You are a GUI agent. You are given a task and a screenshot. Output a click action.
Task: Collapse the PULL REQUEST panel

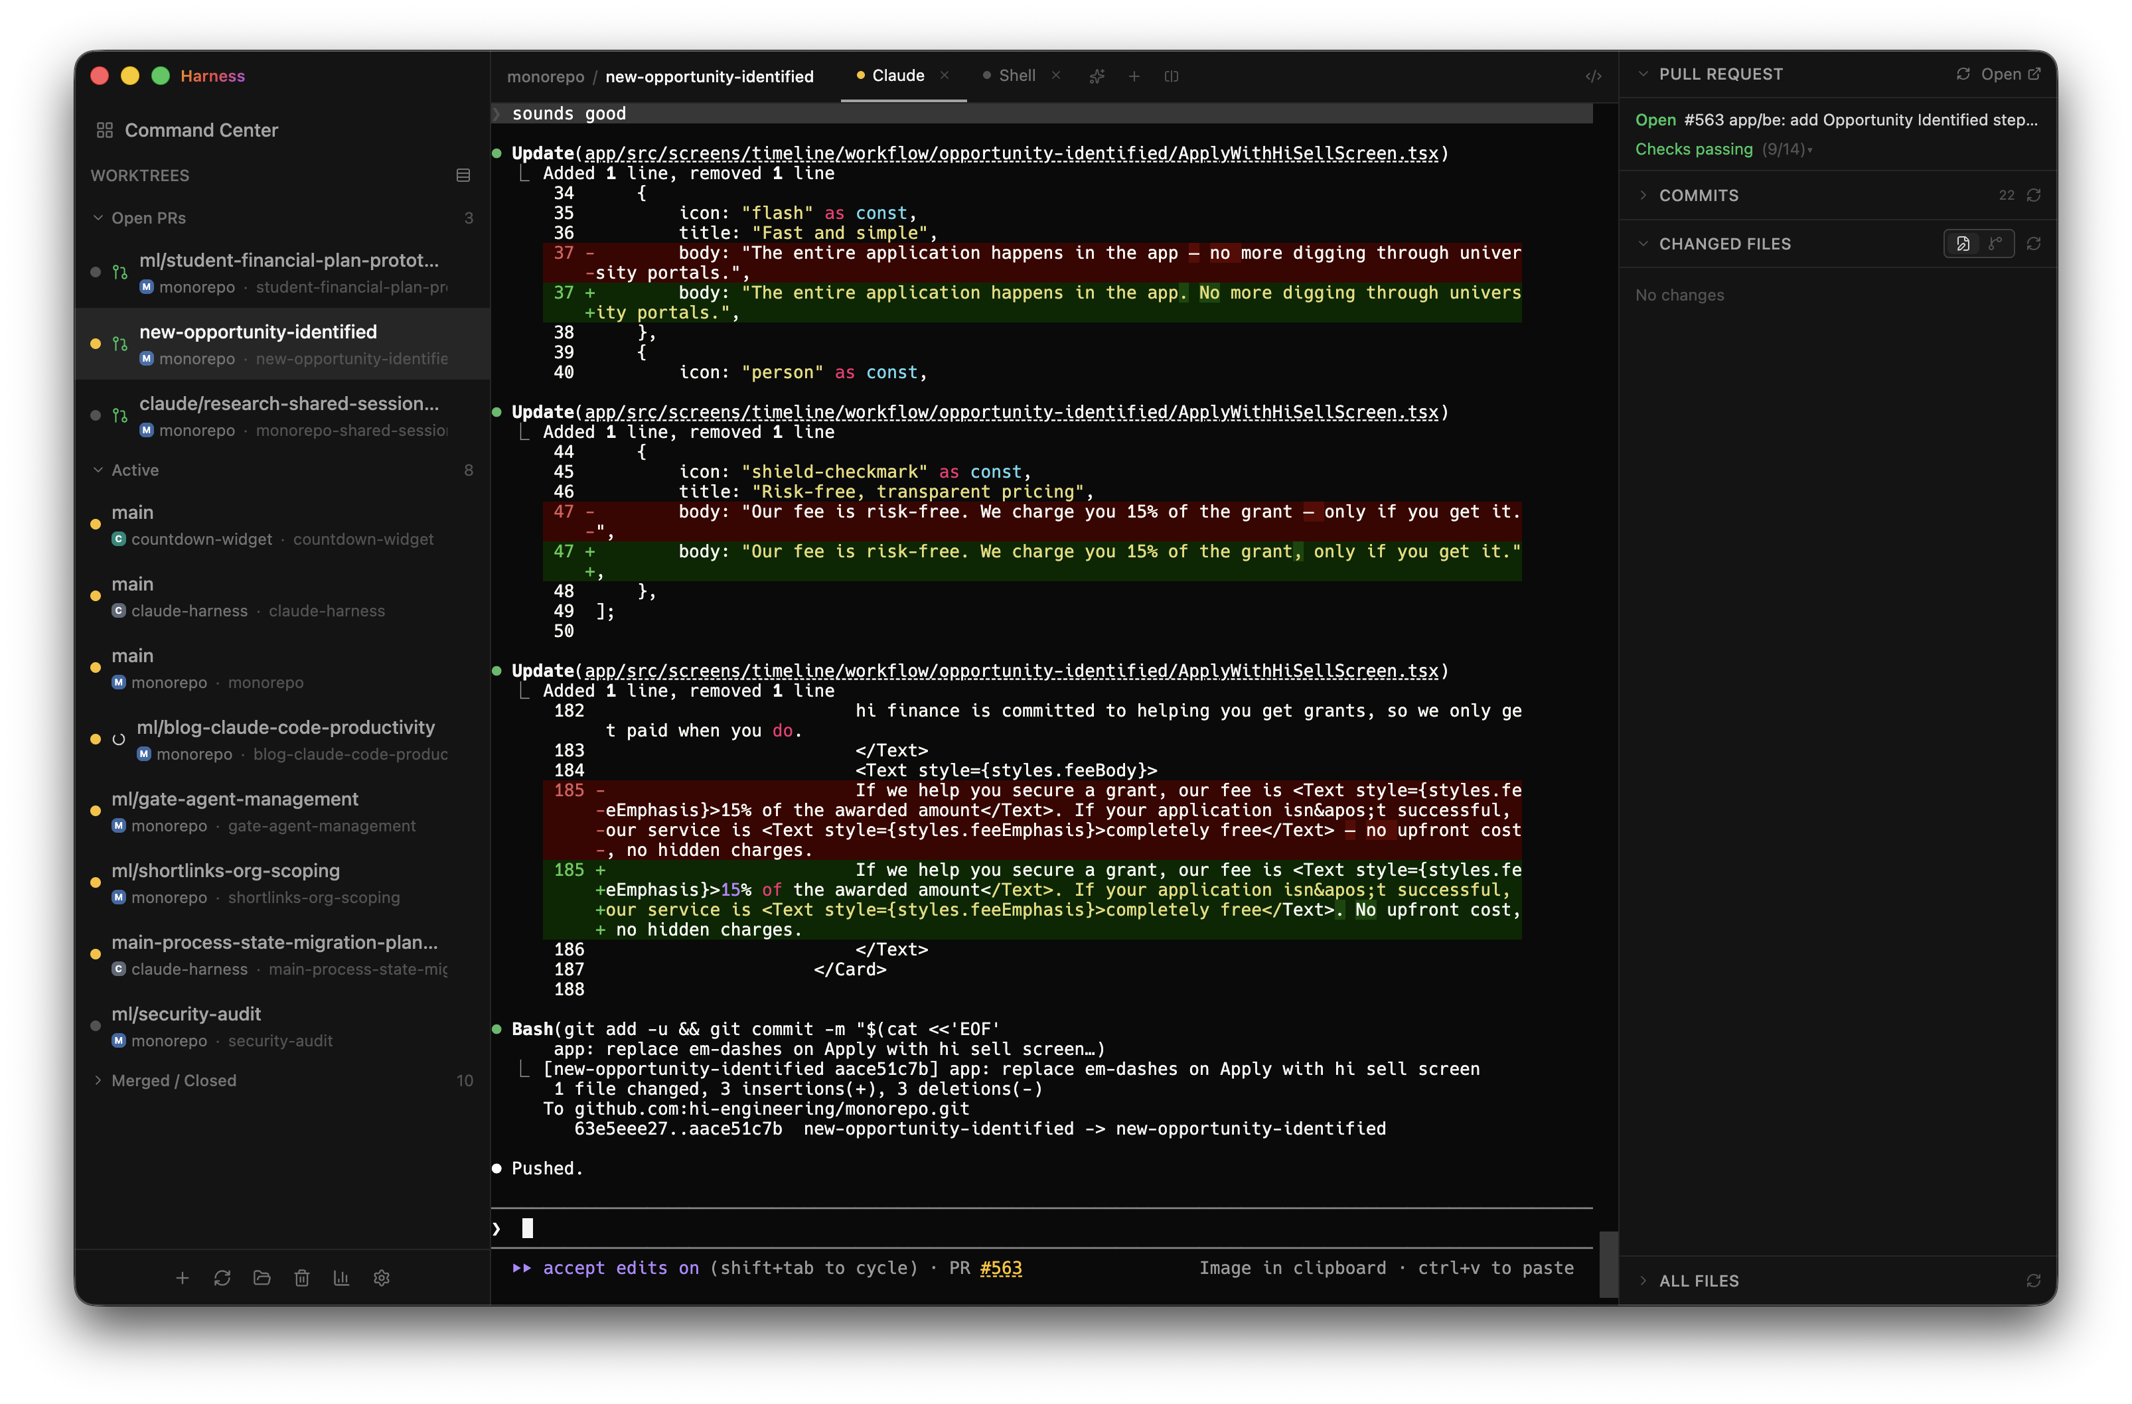(1643, 74)
